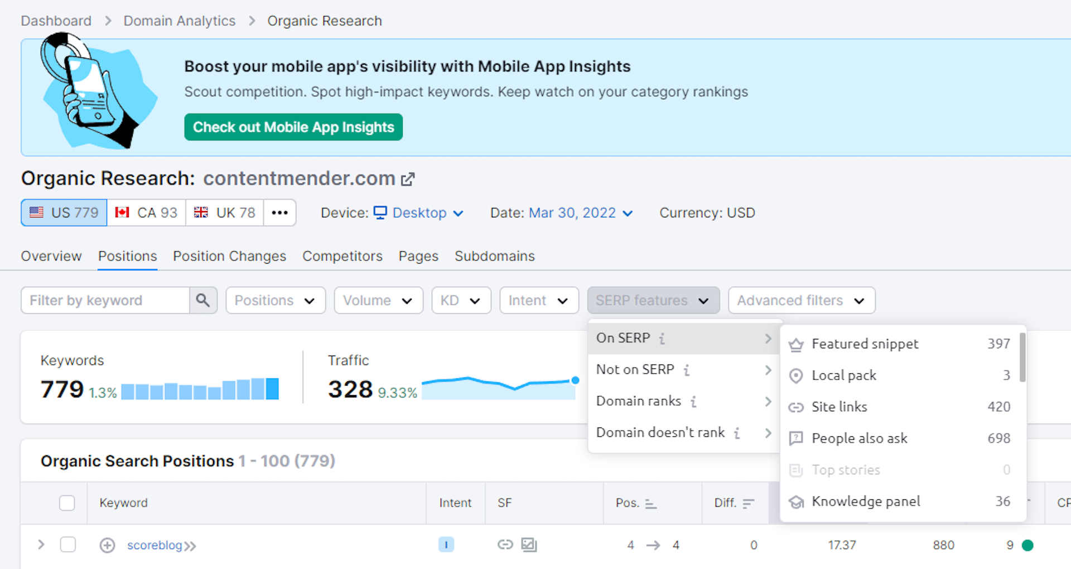Click the Local pack pin icon
Image resolution: width=1071 pixels, height=569 pixels.
(796, 376)
